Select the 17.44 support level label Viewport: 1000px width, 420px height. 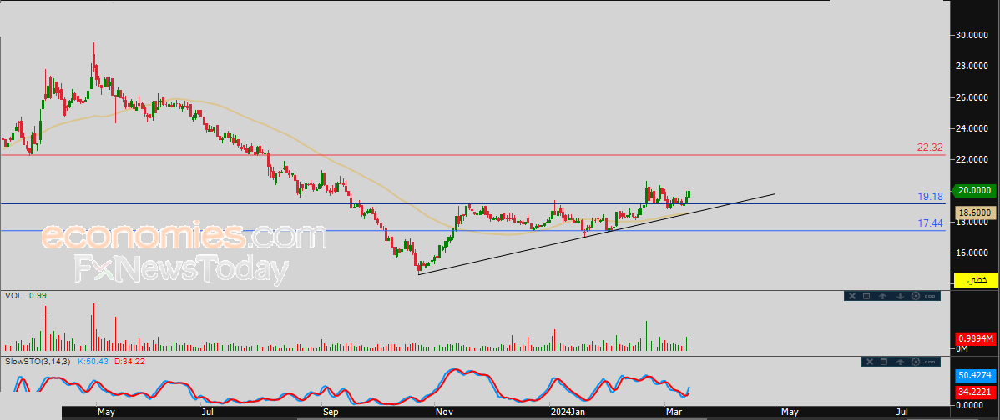pos(931,222)
